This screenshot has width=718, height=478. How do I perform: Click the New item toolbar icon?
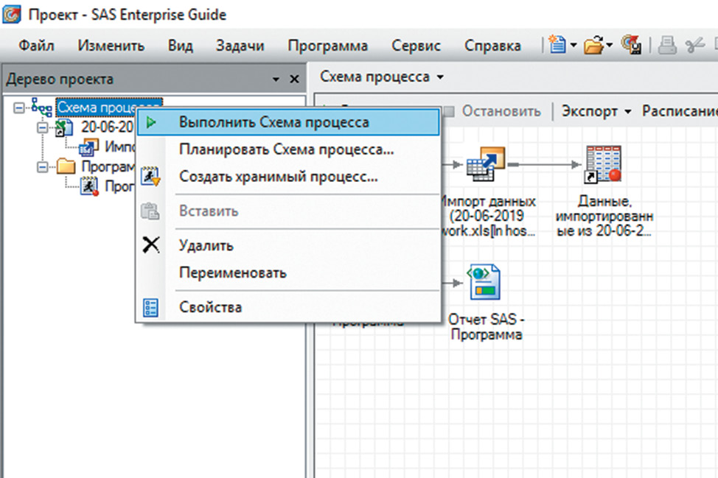557,45
